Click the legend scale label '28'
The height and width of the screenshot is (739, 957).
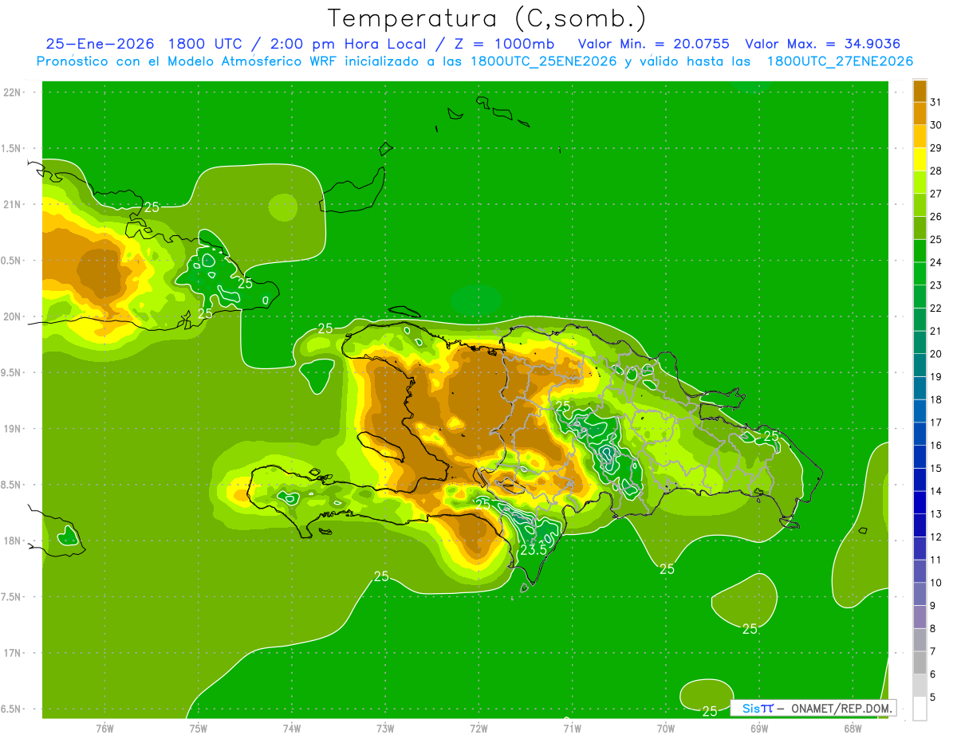click(x=936, y=171)
